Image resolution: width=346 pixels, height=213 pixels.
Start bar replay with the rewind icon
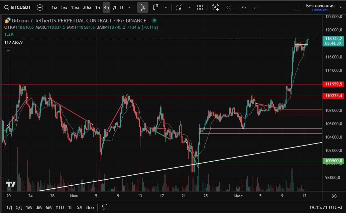pyautogui.click(x=229, y=7)
